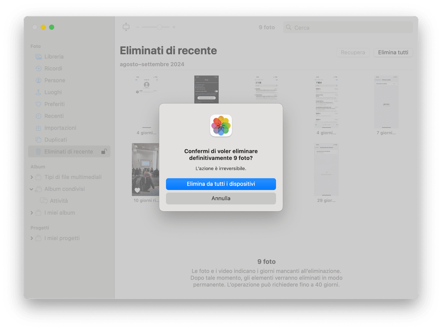The width and height of the screenshot is (442, 330).
Task: Open the Duplicati section
Action: coord(51,140)
